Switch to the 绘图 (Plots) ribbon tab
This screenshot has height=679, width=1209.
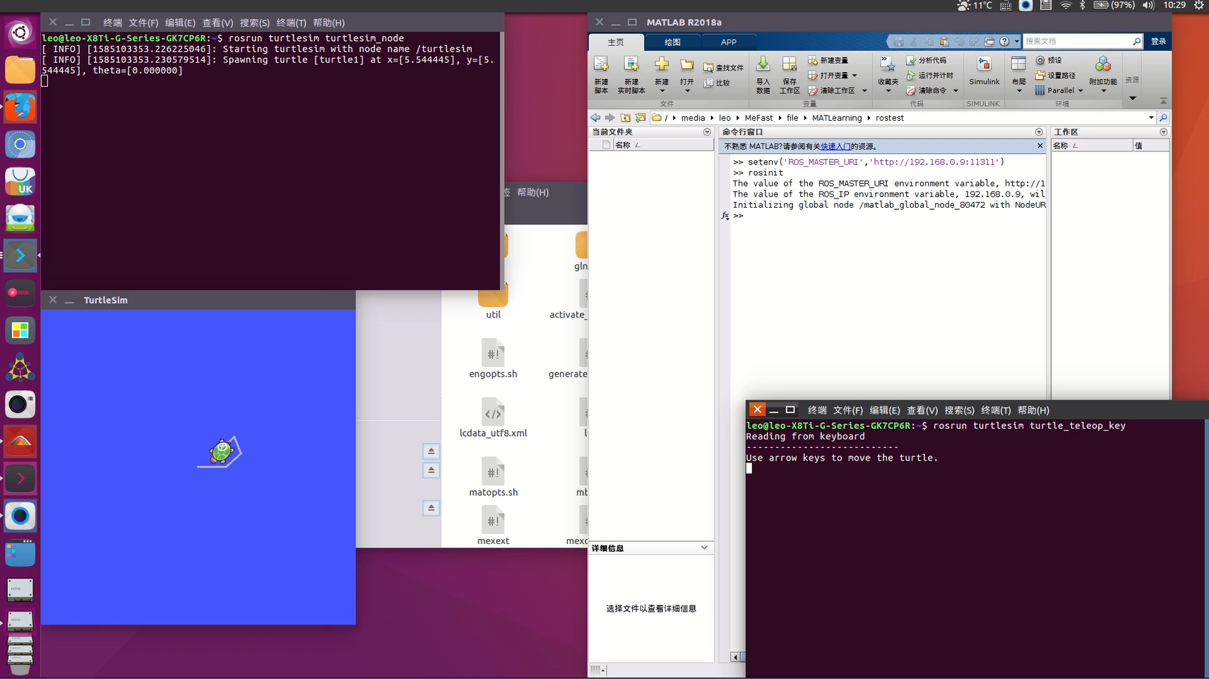(x=673, y=42)
